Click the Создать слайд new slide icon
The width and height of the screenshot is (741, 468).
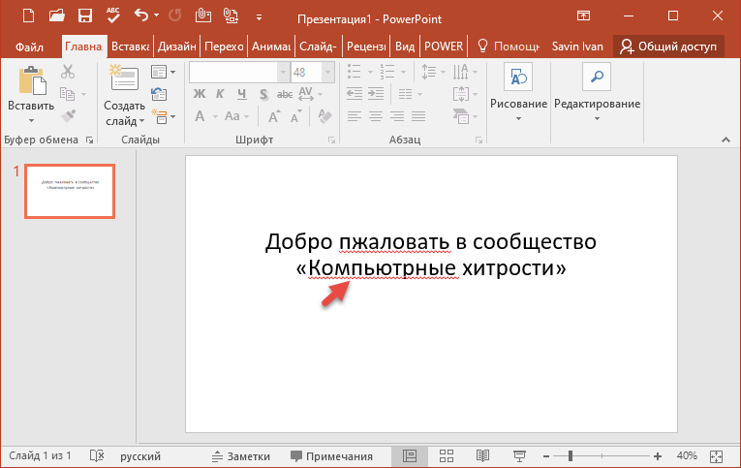click(x=124, y=78)
